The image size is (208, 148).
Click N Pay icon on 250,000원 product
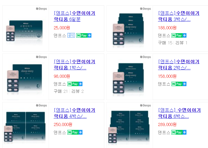coord(75,132)
